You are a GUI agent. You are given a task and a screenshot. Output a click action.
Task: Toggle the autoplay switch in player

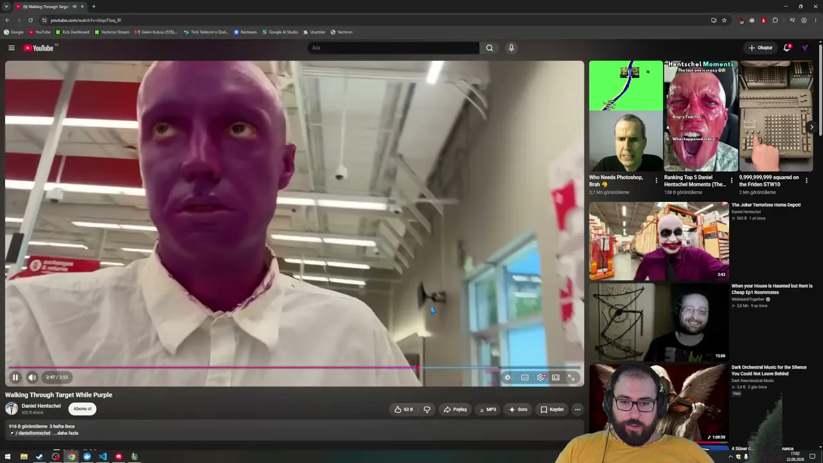point(508,377)
